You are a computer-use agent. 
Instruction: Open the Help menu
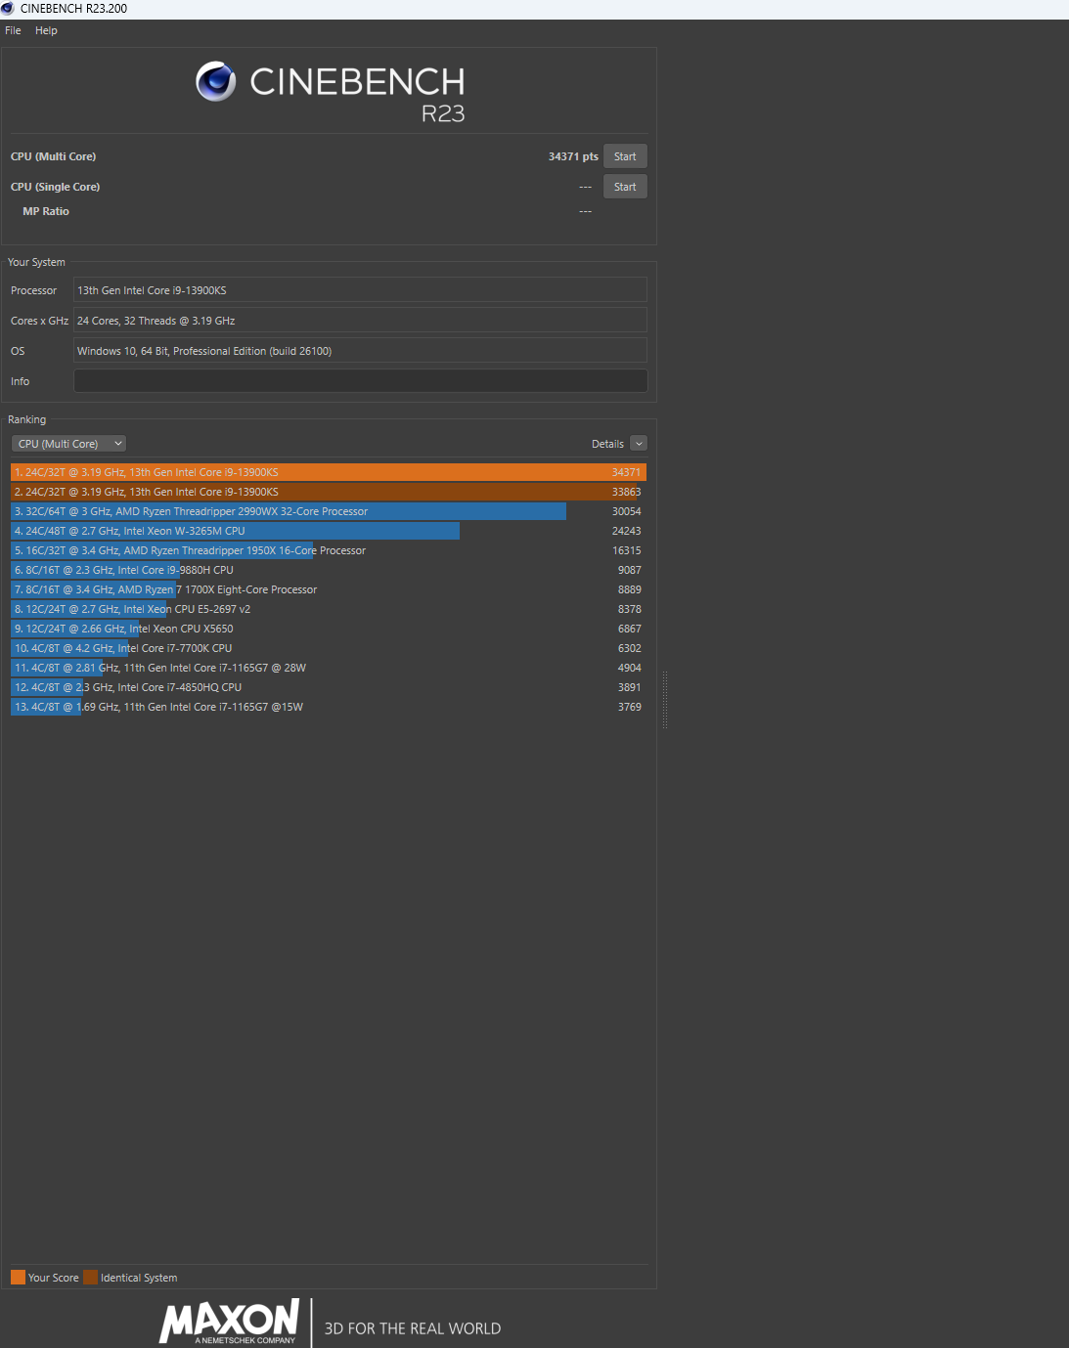(46, 30)
